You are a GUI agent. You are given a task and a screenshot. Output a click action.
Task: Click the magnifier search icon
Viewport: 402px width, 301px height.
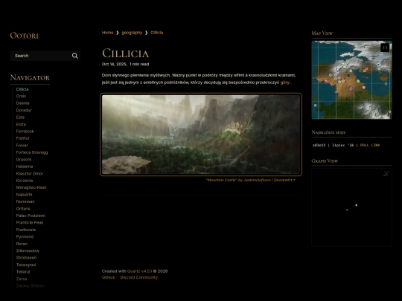pyautogui.click(x=75, y=56)
